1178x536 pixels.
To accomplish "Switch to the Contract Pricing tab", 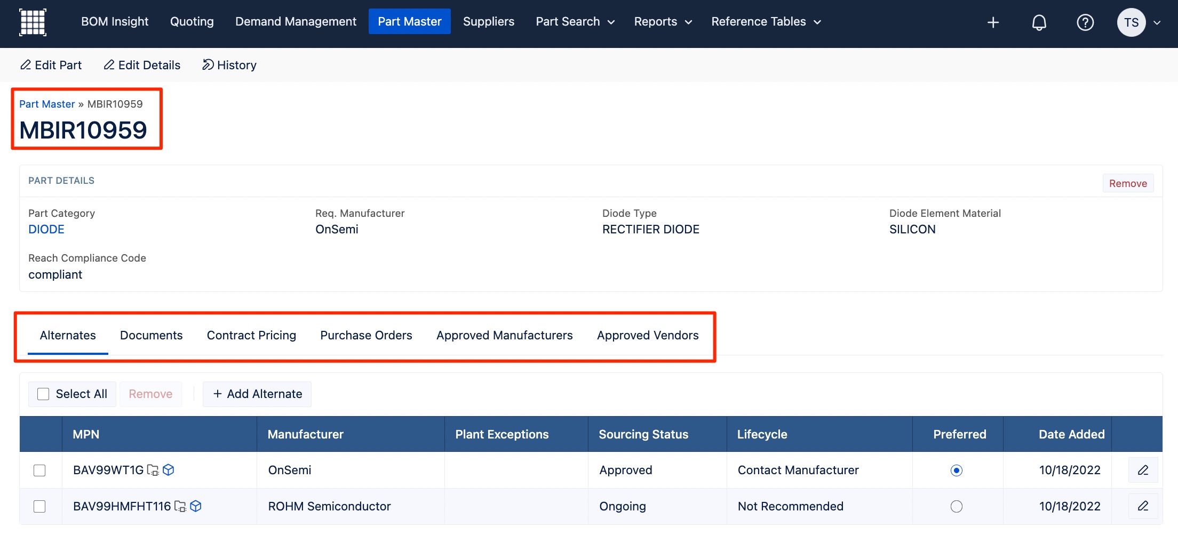I will pyautogui.click(x=251, y=335).
